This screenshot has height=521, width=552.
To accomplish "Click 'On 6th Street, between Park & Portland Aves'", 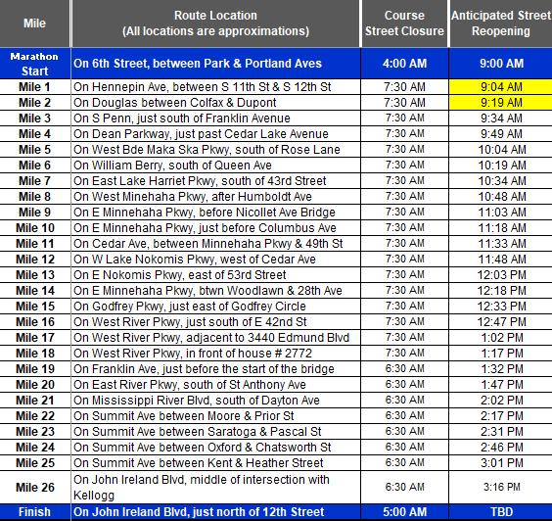I will 198,64.
